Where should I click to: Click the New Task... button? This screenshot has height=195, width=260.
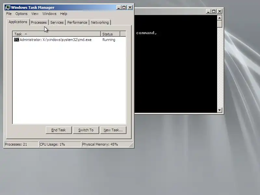(x=113, y=130)
